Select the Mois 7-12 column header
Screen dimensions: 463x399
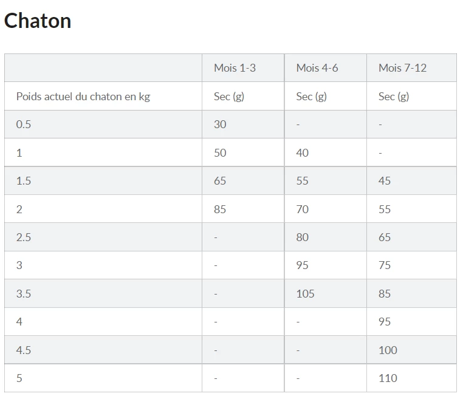coord(402,68)
